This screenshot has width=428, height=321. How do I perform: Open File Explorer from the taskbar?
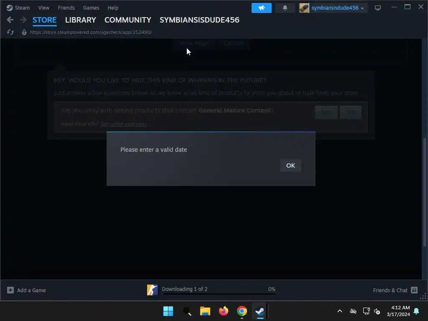pos(205,311)
